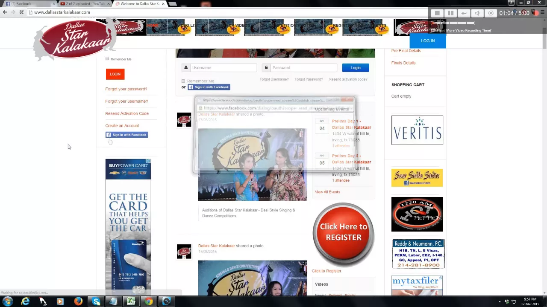Image resolution: width=547 pixels, height=307 pixels.
Task: Open the 'Forgot Password?' link
Action: pyautogui.click(x=309, y=79)
